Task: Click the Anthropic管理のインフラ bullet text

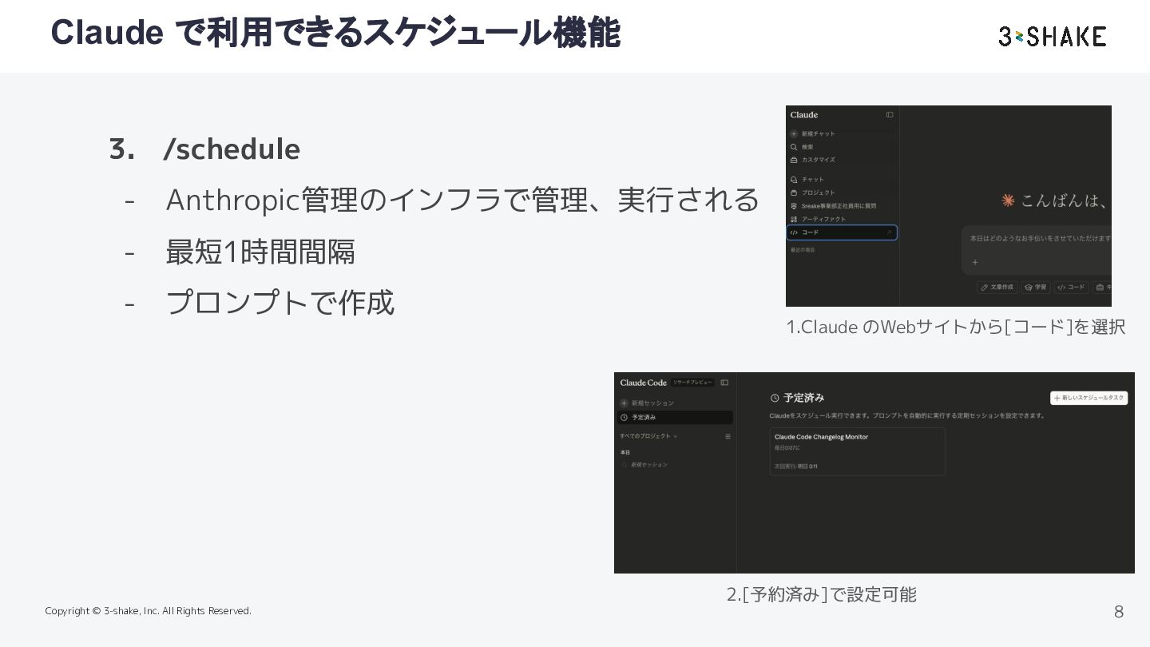Action: [463, 200]
